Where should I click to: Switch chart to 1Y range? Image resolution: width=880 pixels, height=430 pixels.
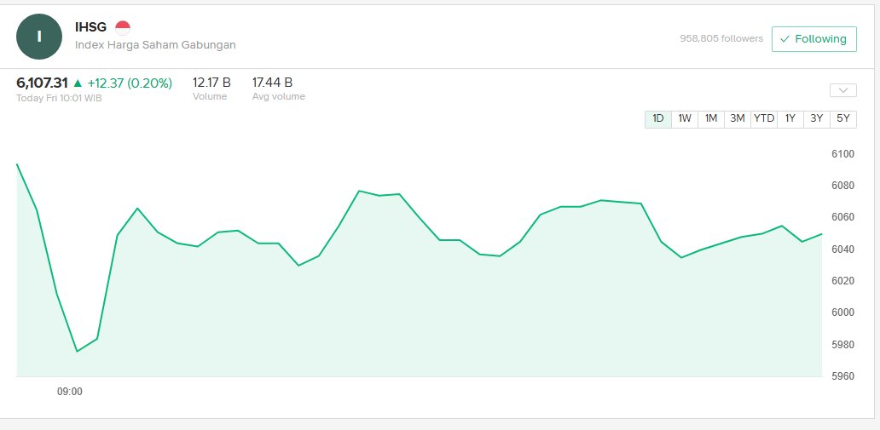point(790,119)
